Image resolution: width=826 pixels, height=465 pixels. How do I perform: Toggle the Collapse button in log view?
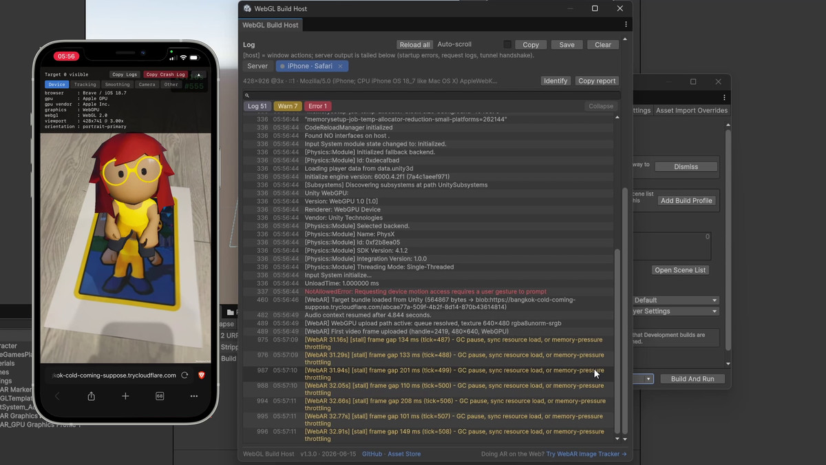pyautogui.click(x=600, y=106)
